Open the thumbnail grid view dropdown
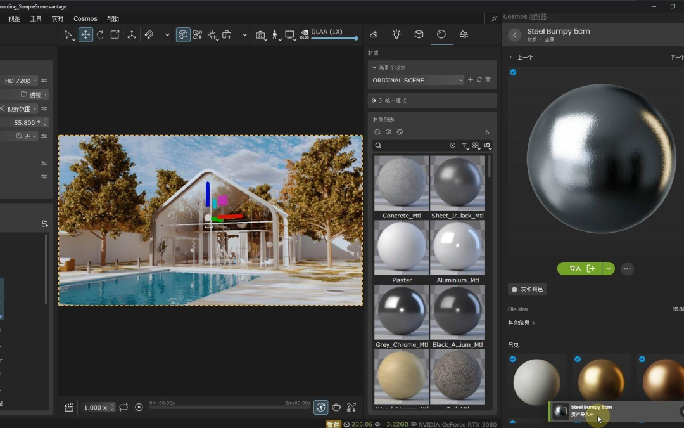The width and height of the screenshot is (684, 428). (x=476, y=146)
